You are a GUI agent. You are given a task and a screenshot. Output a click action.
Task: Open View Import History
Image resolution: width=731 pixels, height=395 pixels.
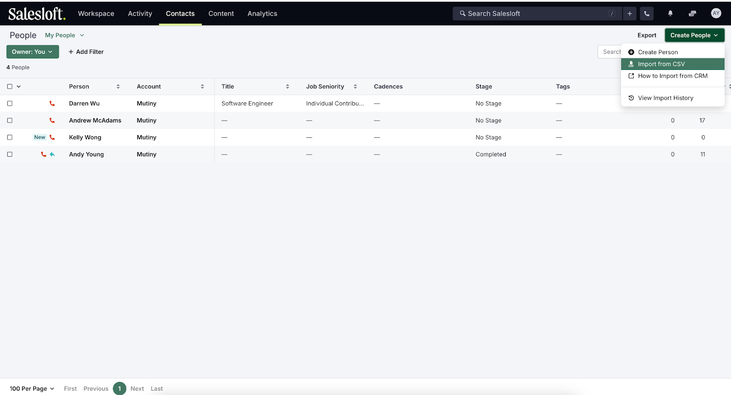(x=673, y=98)
